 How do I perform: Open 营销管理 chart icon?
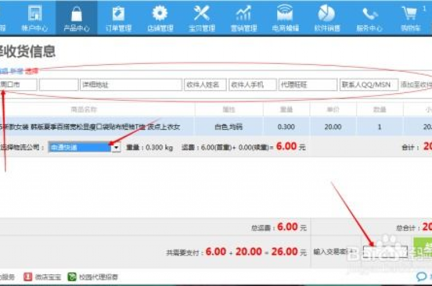[244, 13]
